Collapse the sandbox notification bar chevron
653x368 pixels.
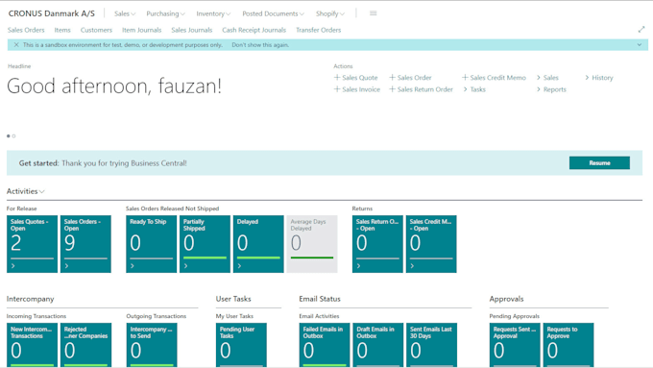pos(640,44)
